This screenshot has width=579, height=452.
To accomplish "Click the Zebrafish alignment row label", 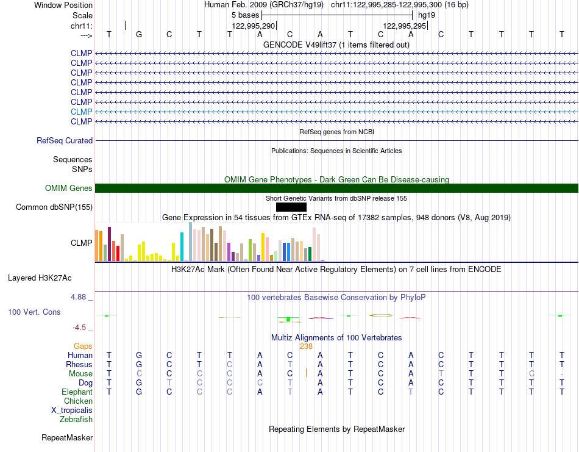I will 76,420.
